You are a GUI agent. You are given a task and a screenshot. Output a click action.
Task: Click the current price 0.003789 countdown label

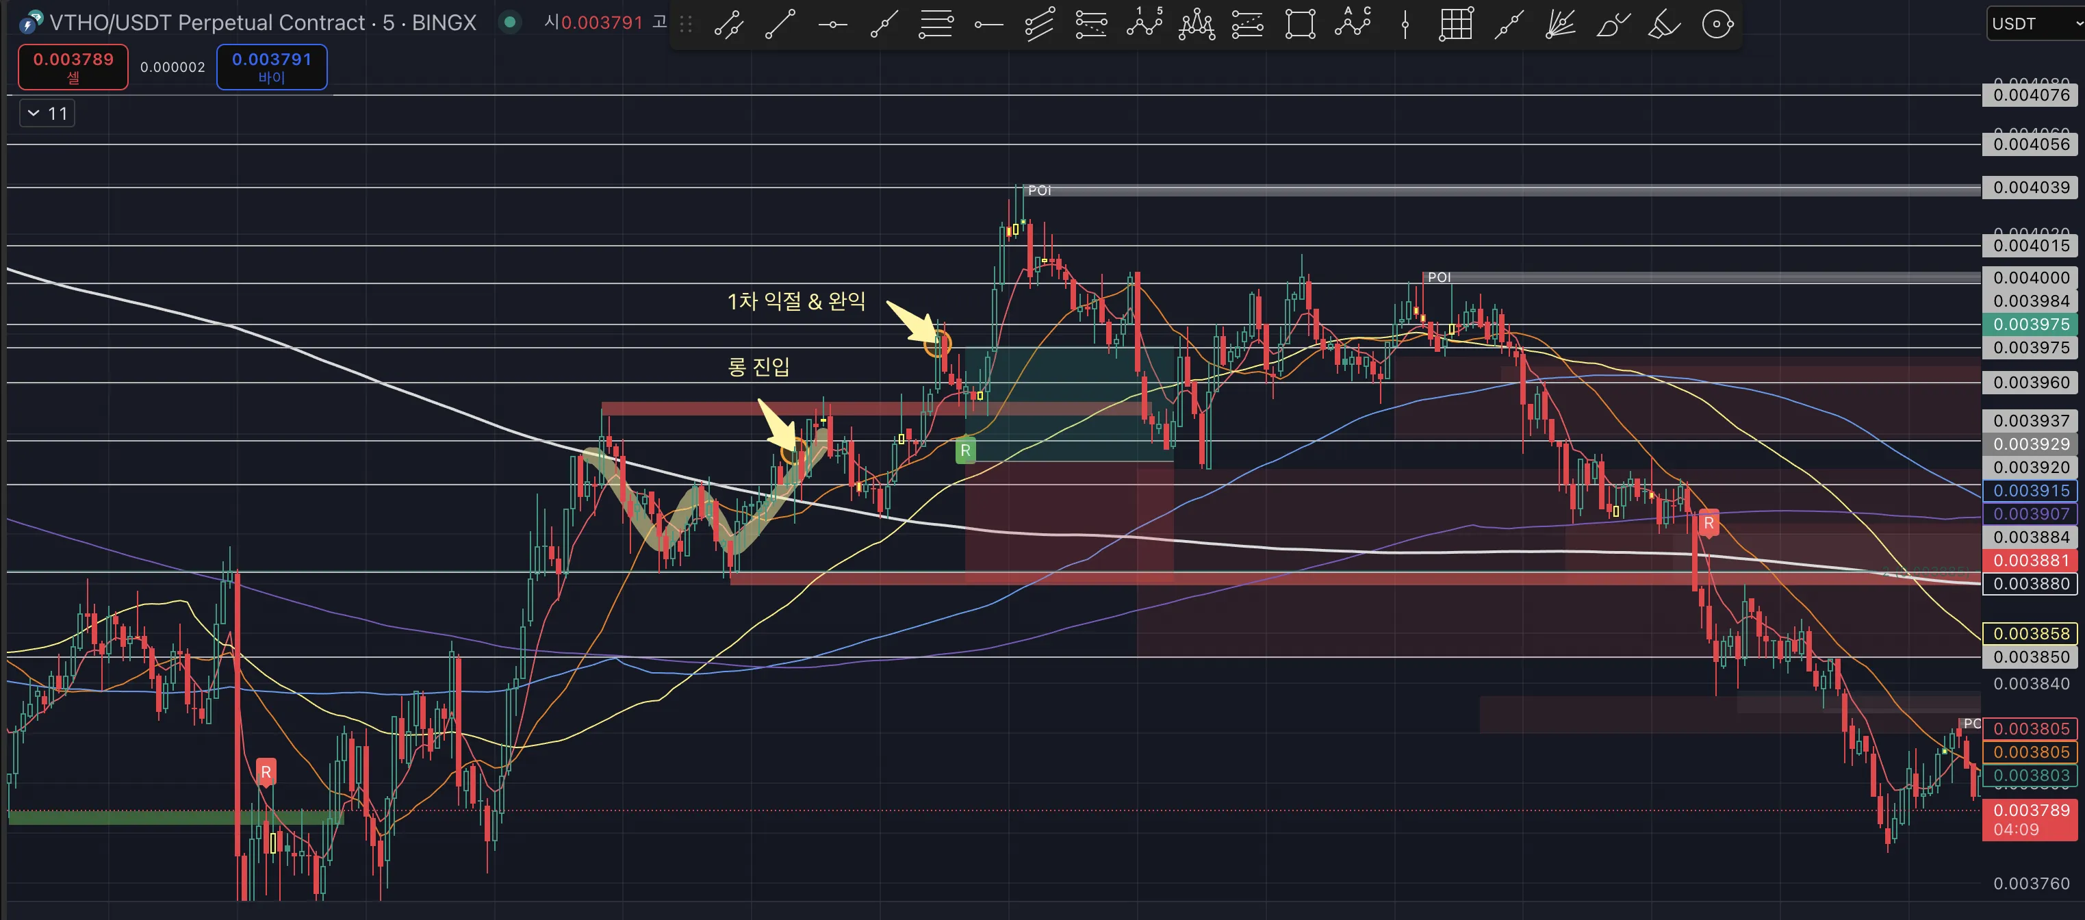click(x=2030, y=819)
